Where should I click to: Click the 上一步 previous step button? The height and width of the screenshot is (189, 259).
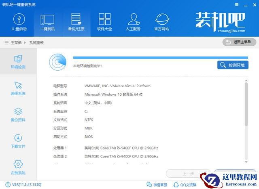(x=188, y=174)
